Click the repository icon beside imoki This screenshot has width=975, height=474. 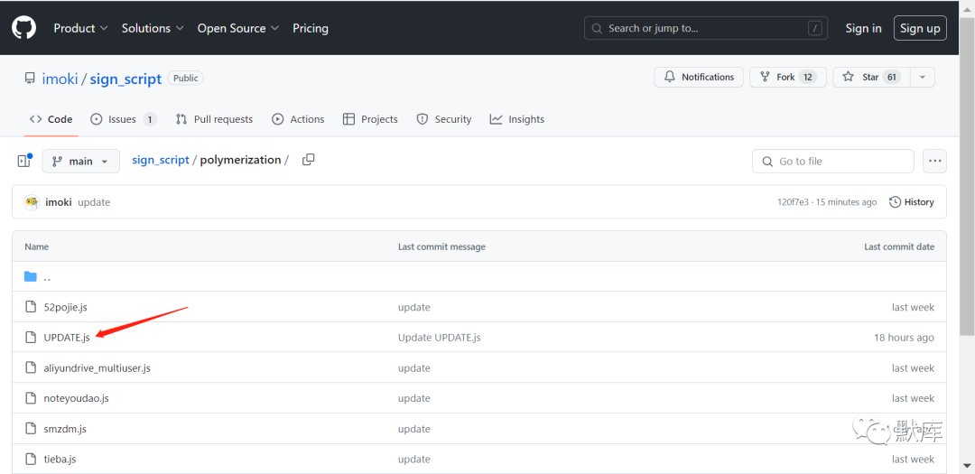pyautogui.click(x=30, y=79)
